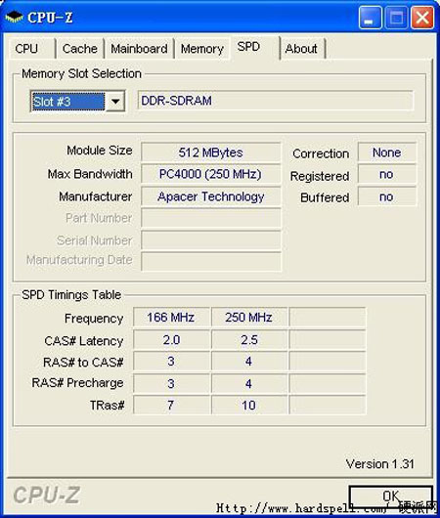Select the 512 MBytes module size value
The width and height of the screenshot is (440, 518).
point(211,152)
